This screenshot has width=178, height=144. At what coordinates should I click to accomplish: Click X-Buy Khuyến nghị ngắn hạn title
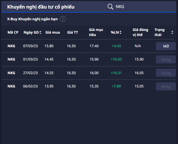(32, 19)
